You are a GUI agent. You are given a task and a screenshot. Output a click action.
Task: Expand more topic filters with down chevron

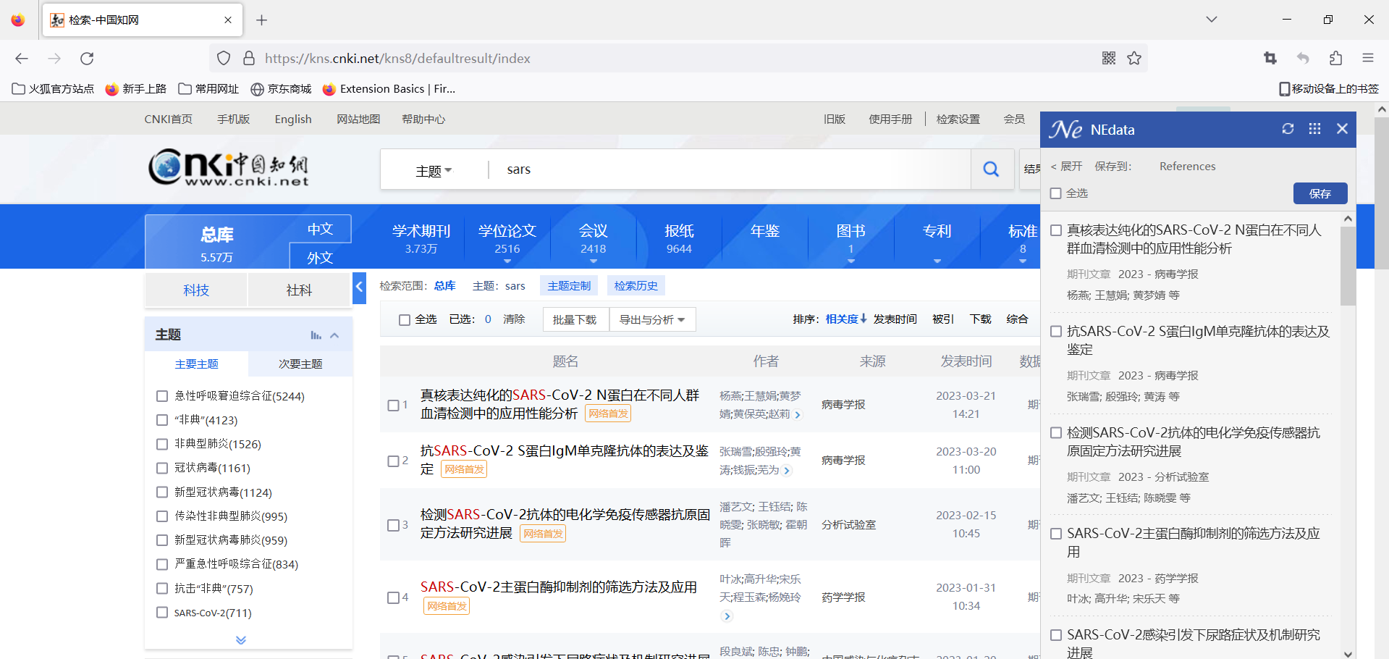[x=241, y=640]
